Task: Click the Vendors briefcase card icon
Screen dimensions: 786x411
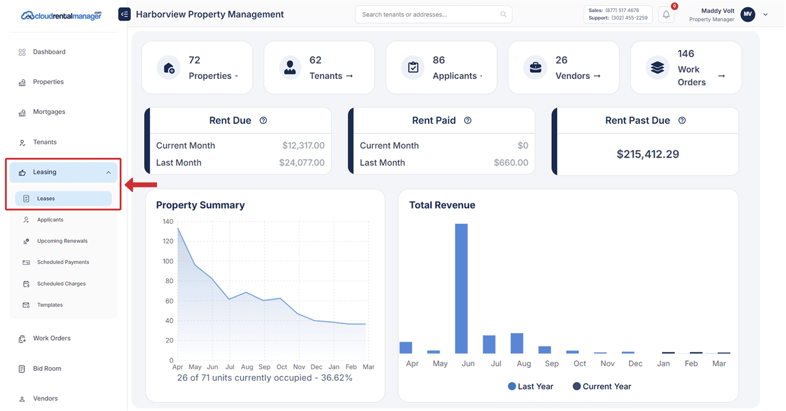Action: pyautogui.click(x=535, y=68)
